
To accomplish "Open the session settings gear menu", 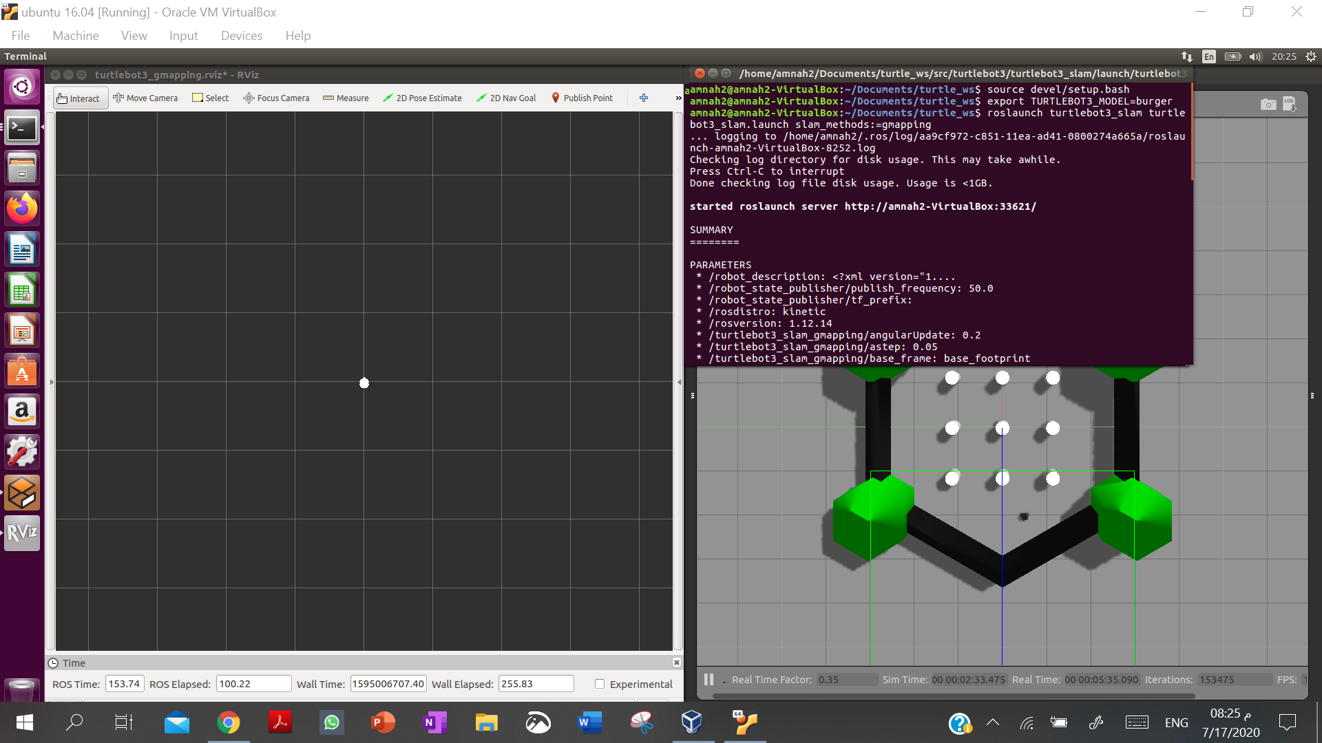I will click(x=1310, y=56).
